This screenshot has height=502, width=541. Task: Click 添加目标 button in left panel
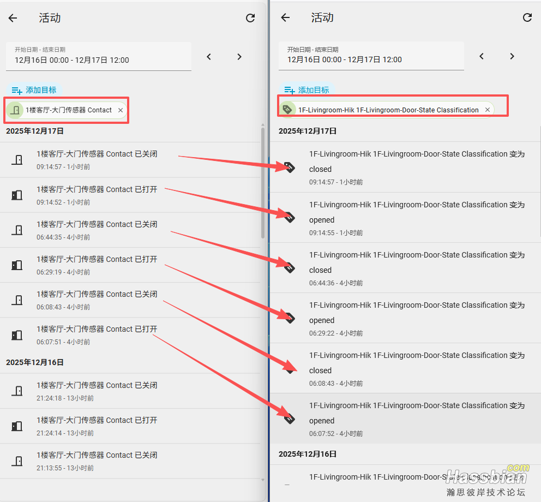click(34, 90)
